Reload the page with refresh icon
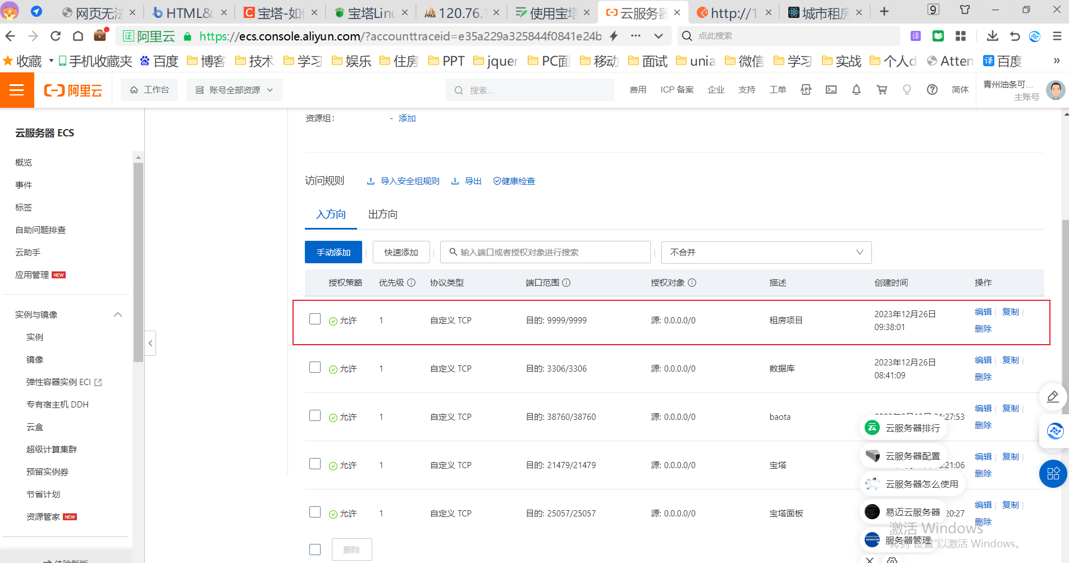1069x563 pixels. tap(56, 36)
